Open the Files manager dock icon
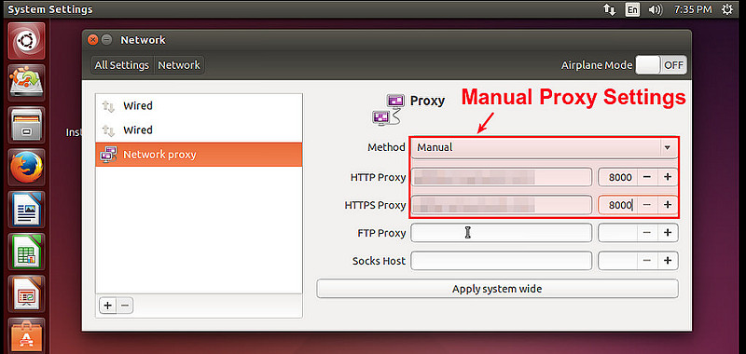746x354 pixels. (x=27, y=126)
